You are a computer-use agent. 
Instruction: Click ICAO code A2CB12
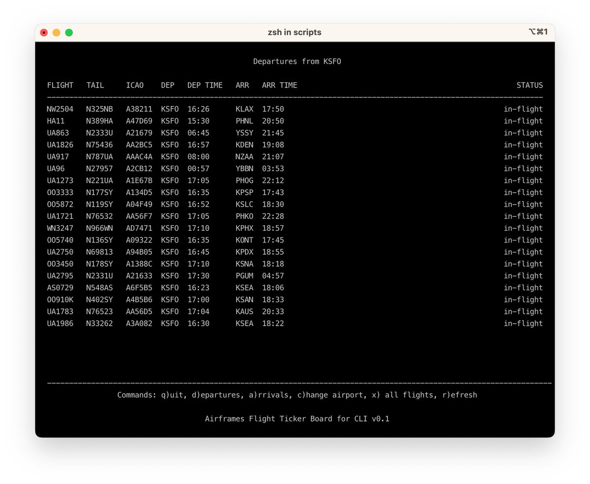[x=139, y=169]
